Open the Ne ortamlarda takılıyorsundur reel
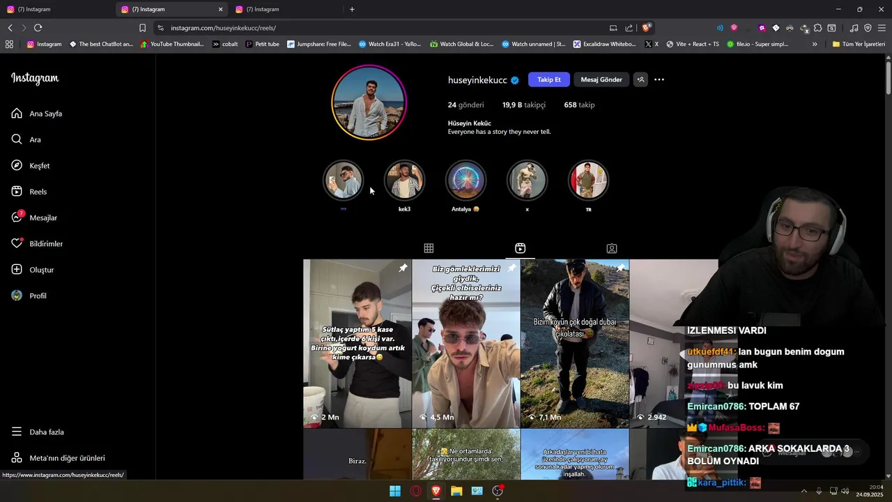The height and width of the screenshot is (502, 892). coord(466,454)
